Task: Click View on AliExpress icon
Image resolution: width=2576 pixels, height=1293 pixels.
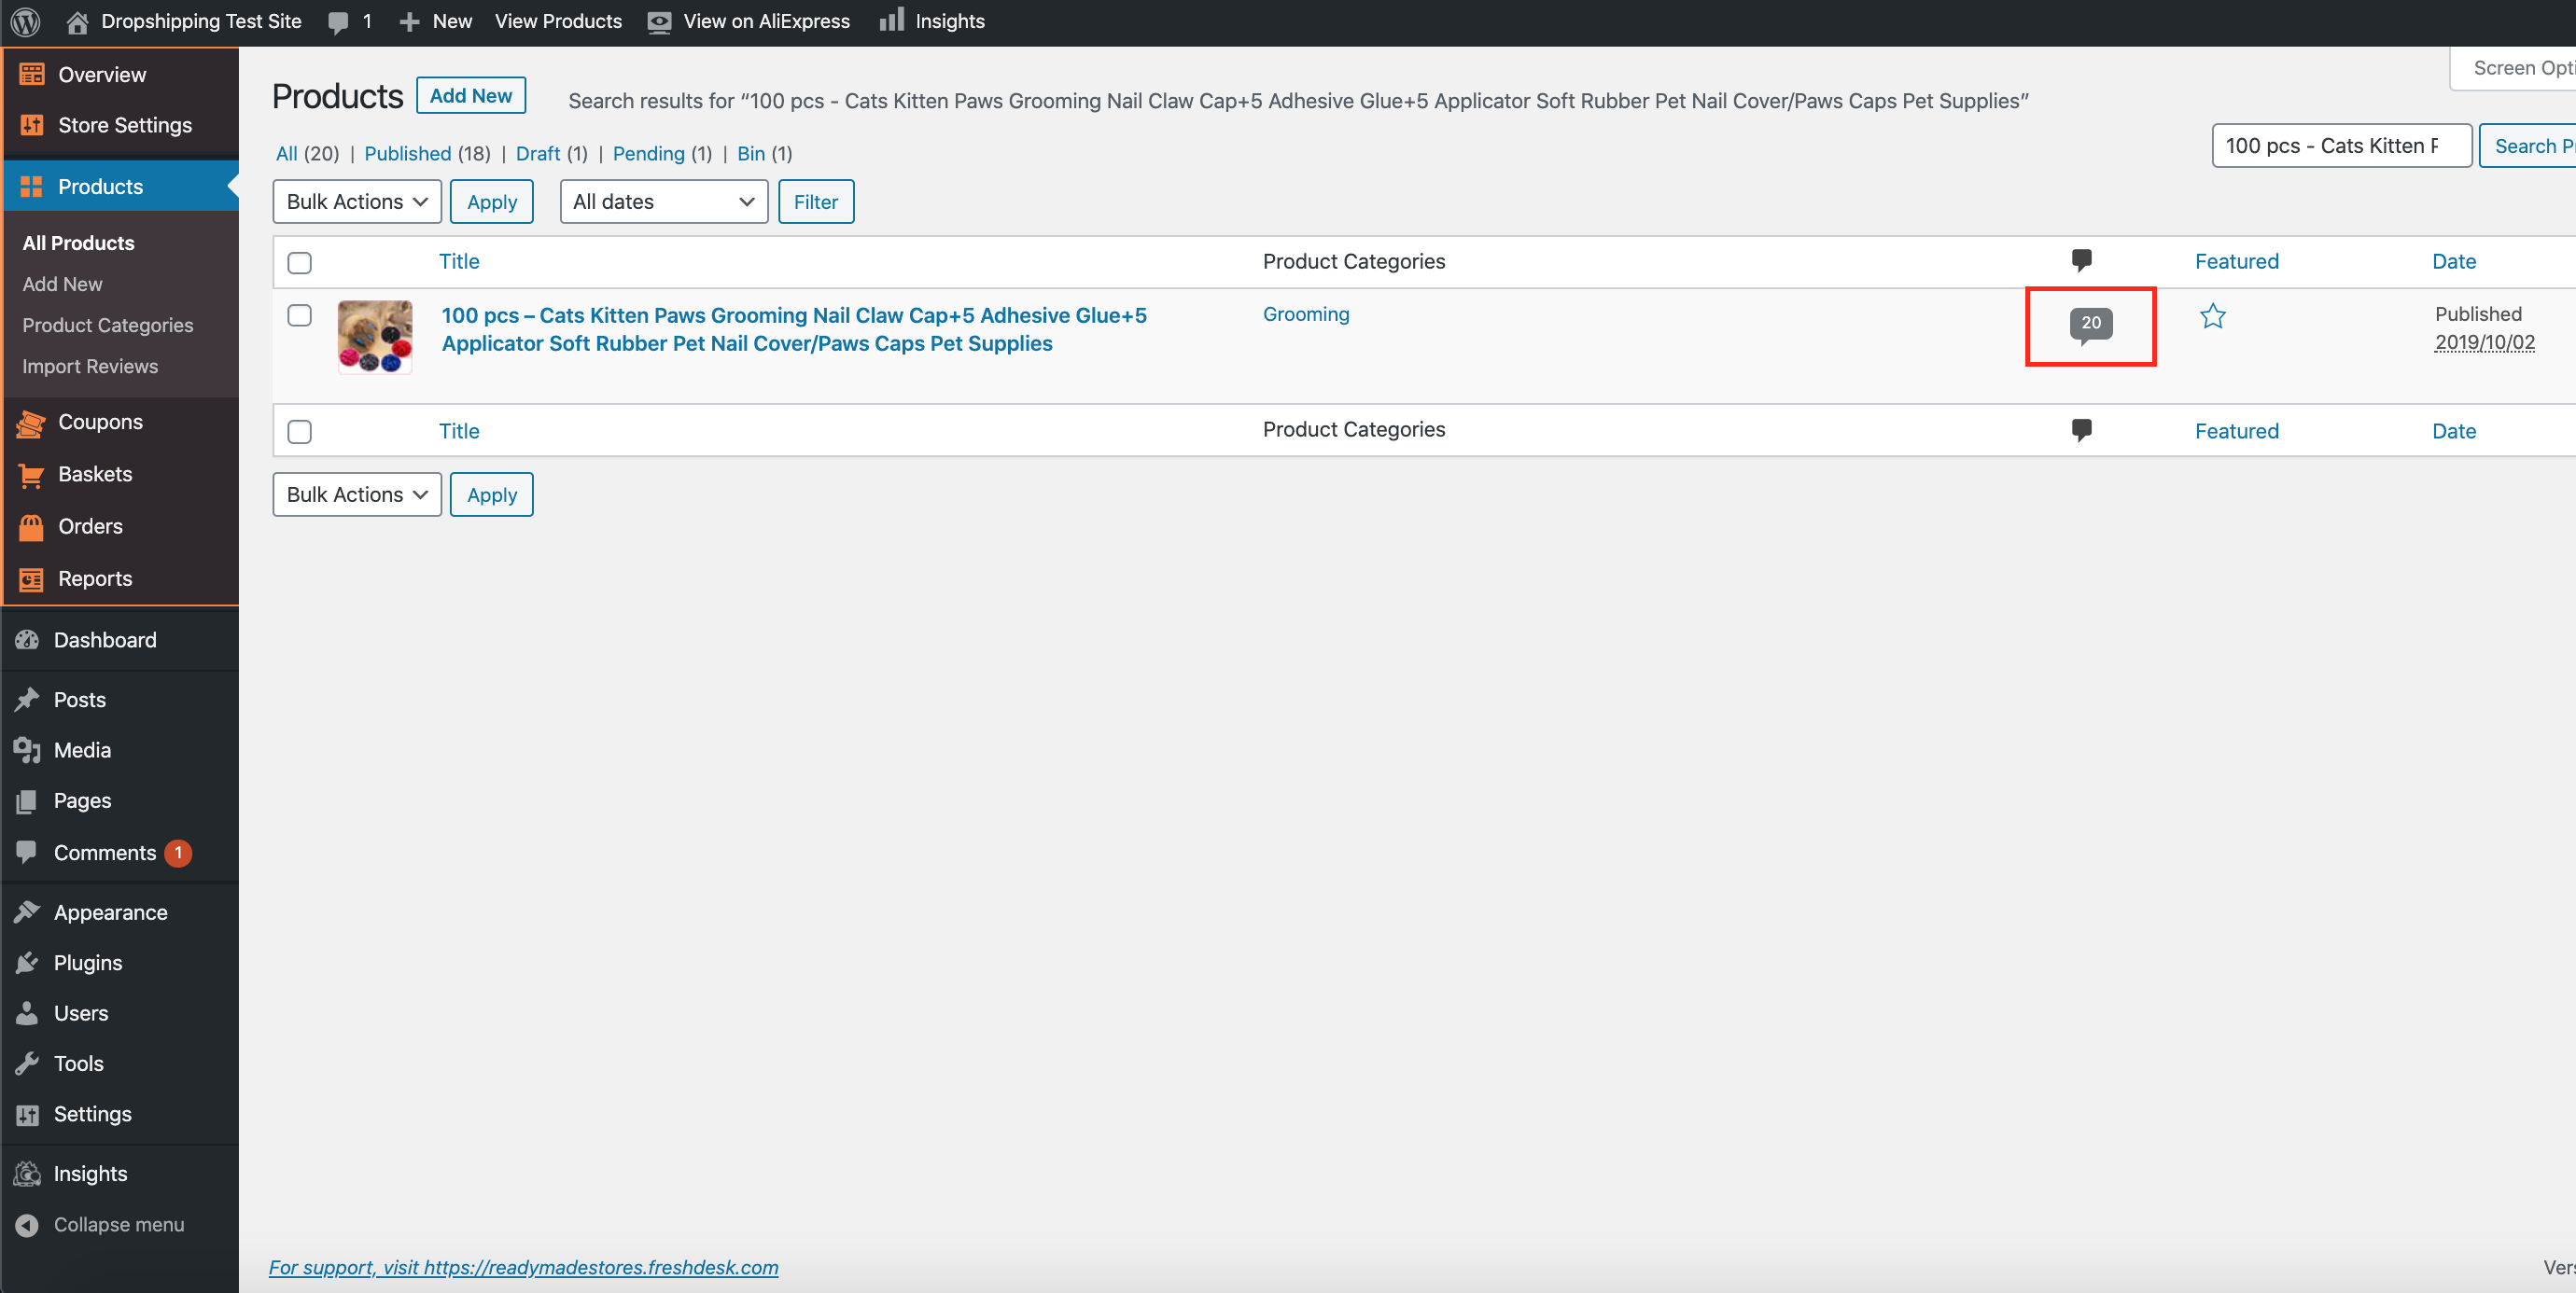Action: [659, 22]
